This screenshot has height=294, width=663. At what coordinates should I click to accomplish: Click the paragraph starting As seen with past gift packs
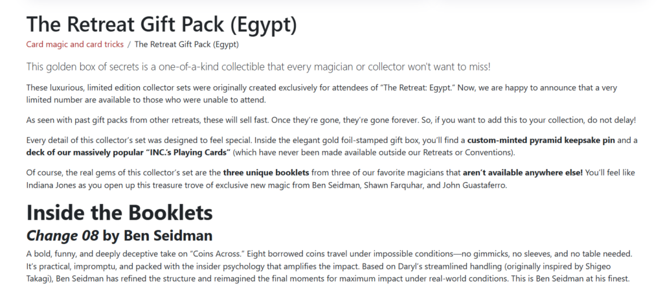pos(331,120)
